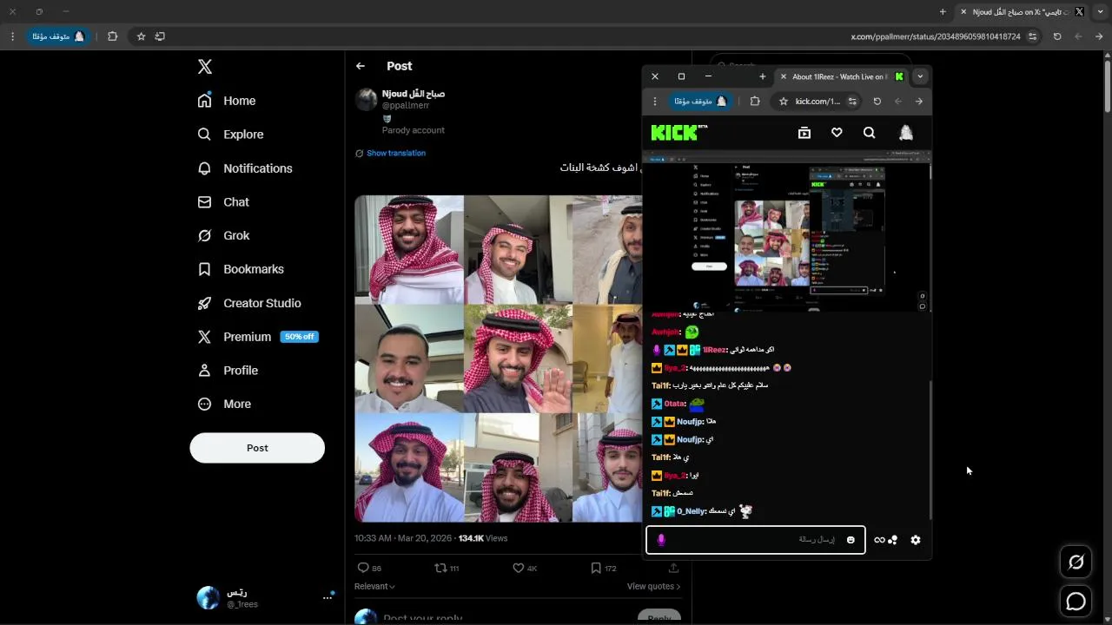Click the X logo at sidebar top
Viewport: 1112px width, 625px height.
[x=204, y=67]
